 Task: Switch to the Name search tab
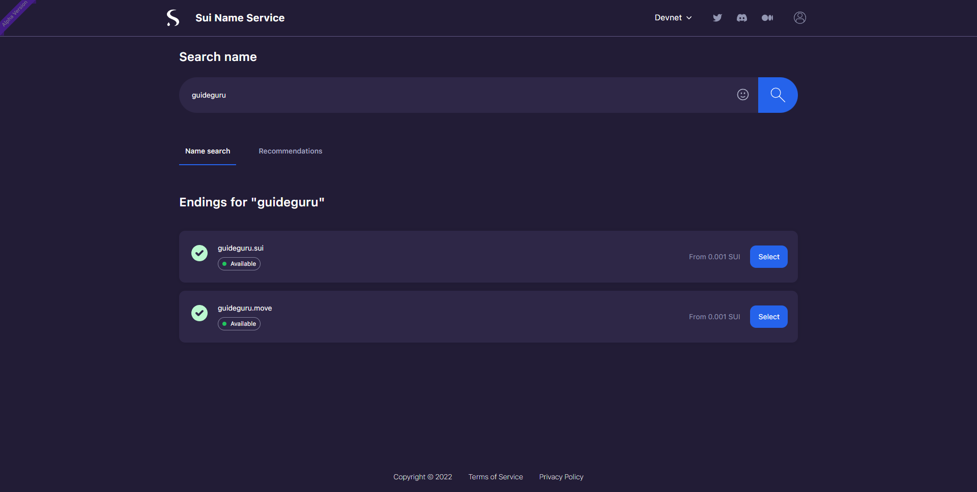click(x=208, y=151)
